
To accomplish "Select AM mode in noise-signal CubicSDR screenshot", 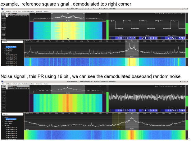I will click(x=4, y=96).
